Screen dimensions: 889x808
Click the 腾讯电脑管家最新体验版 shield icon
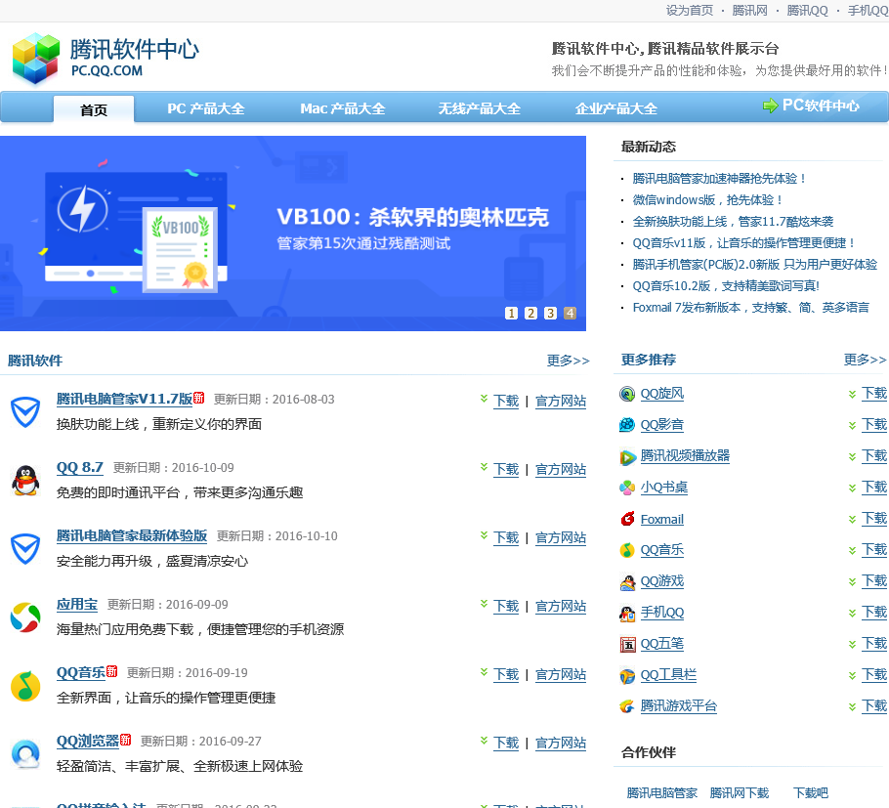click(x=25, y=549)
